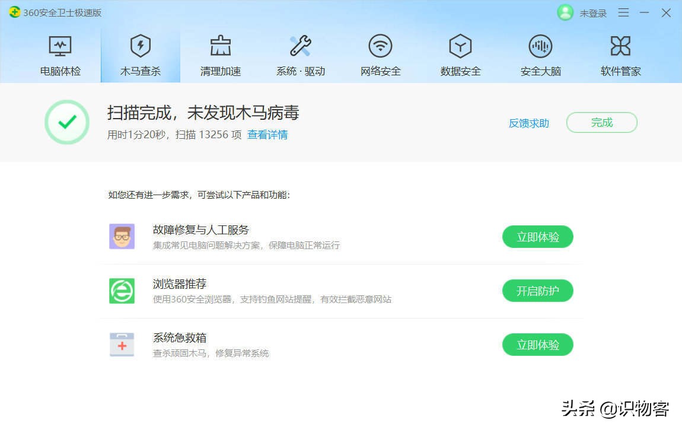Click the 系统·驱动 wrench icon
Viewport: 682px width, 430px height.
(x=300, y=46)
